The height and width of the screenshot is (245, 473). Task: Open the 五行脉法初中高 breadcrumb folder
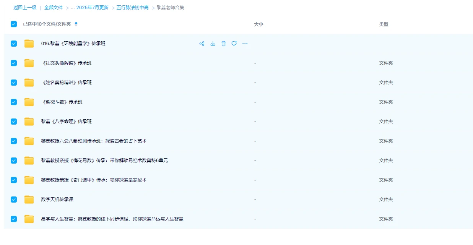pyautogui.click(x=133, y=7)
